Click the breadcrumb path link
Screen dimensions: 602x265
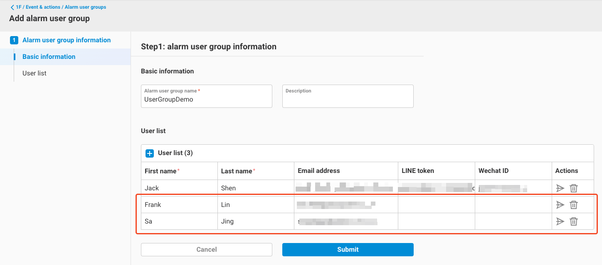tap(61, 7)
